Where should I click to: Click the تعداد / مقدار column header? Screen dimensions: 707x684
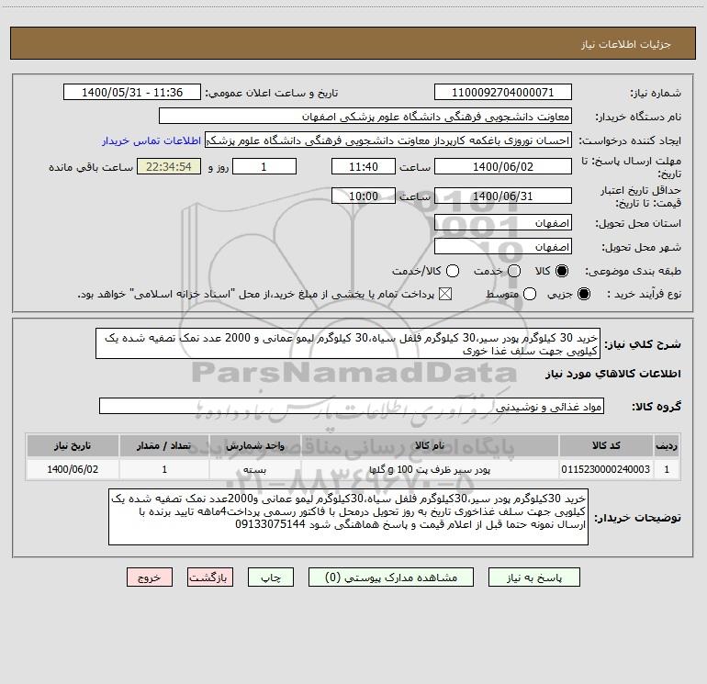pos(164,446)
